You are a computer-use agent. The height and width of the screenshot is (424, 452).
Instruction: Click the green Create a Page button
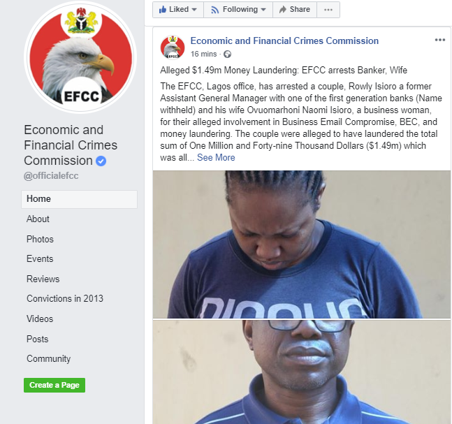coord(54,385)
